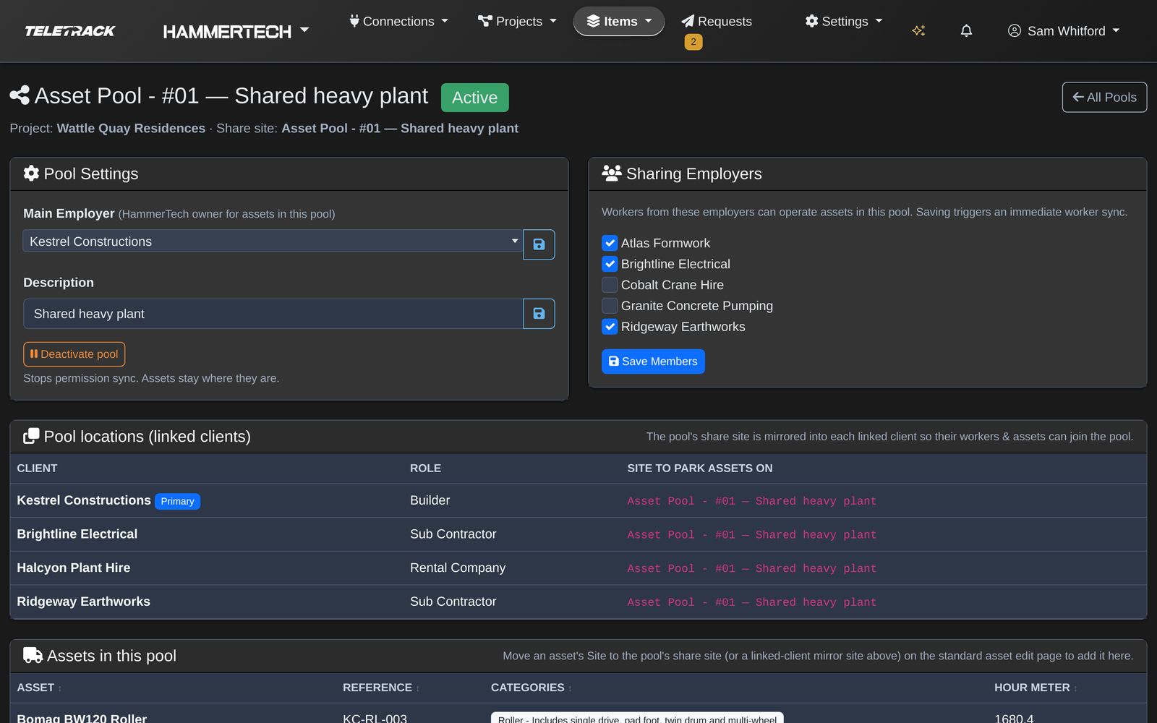Screen dimensions: 1157x723
Task: Open the Items menu
Action: (619, 22)
